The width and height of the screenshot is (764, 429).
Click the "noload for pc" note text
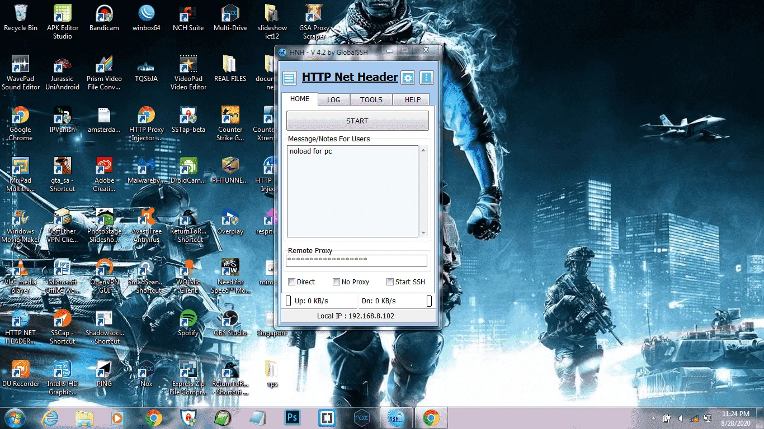tap(311, 151)
